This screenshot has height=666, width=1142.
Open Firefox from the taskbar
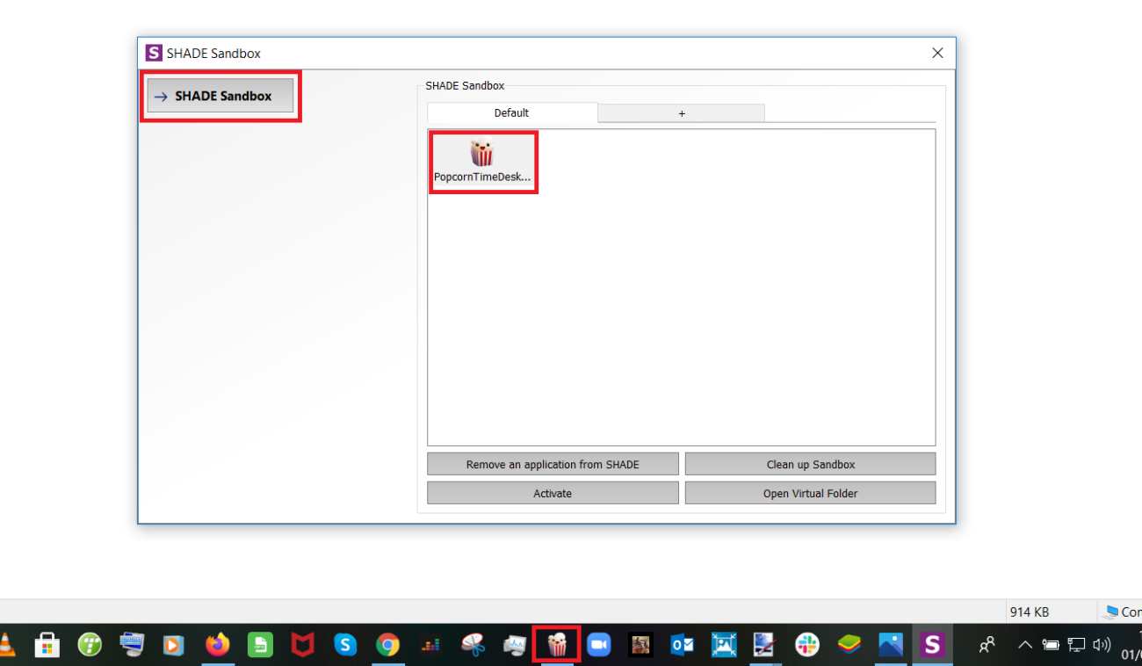(218, 644)
